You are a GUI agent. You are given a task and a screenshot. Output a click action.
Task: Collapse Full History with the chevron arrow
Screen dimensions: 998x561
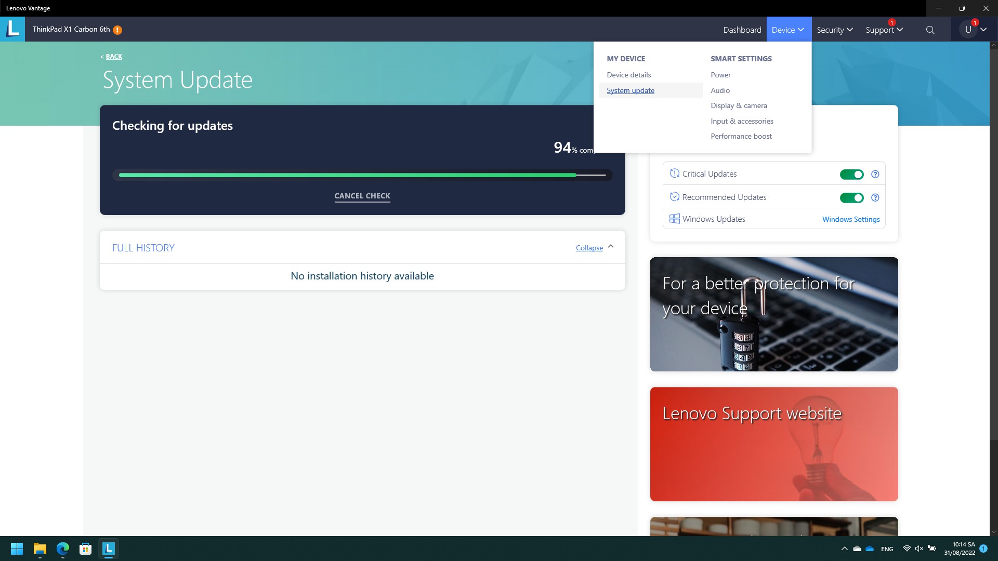611,247
